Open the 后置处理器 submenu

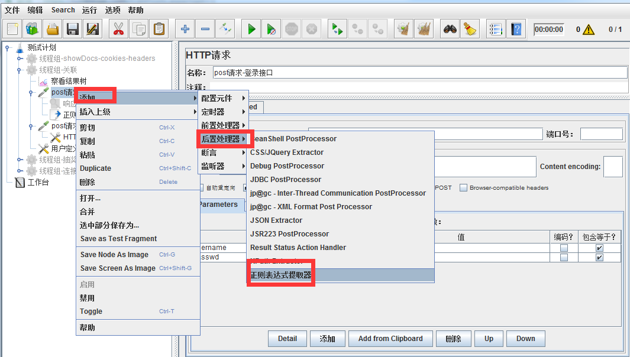coord(223,139)
